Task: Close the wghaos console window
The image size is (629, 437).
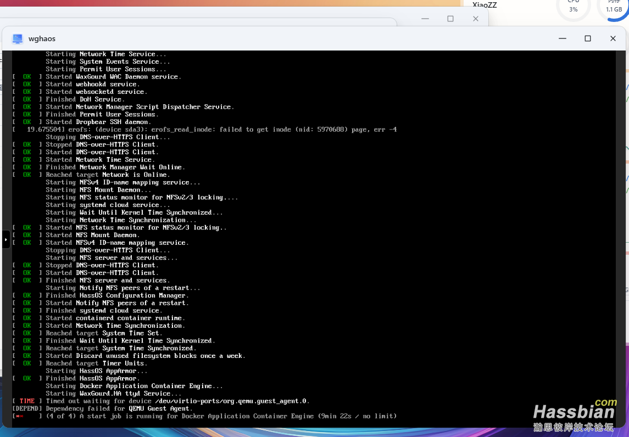Action: pyautogui.click(x=613, y=38)
